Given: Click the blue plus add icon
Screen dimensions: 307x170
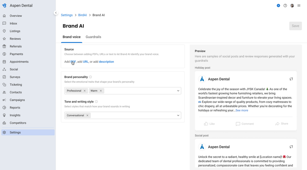Looking at the screenshot, I should [278, 6].
